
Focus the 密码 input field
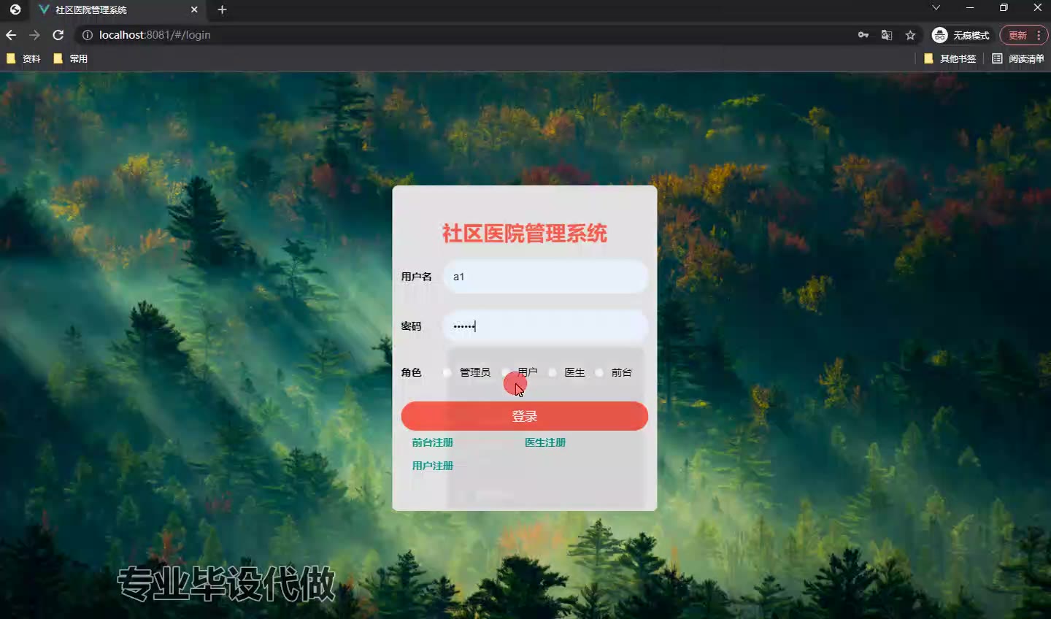(545, 326)
